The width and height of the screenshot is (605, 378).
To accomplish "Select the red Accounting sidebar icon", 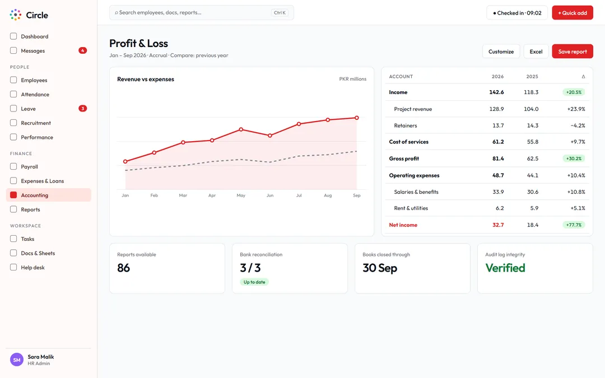I will point(13,195).
